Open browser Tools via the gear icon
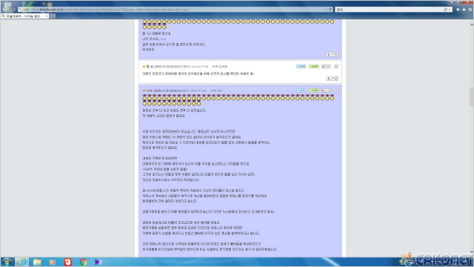 click(470, 10)
